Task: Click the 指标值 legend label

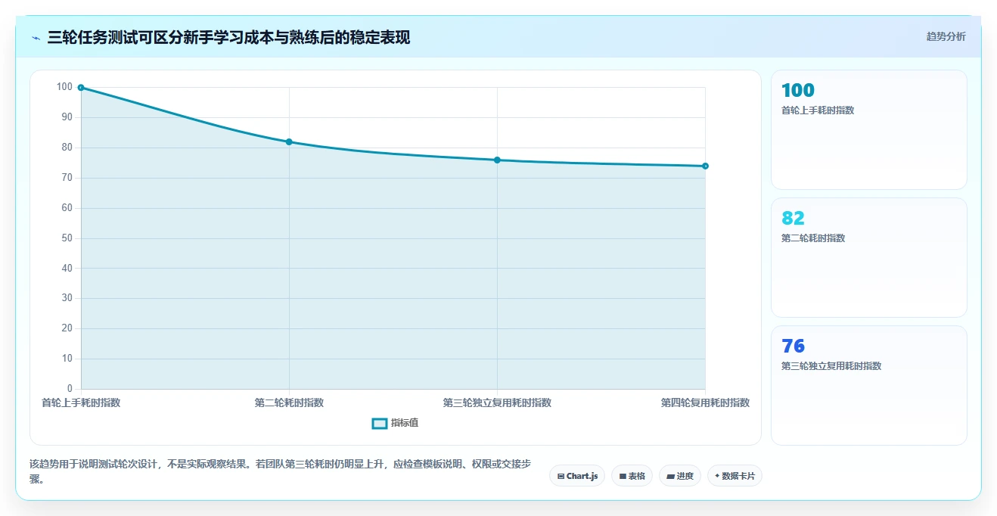Action: point(405,423)
